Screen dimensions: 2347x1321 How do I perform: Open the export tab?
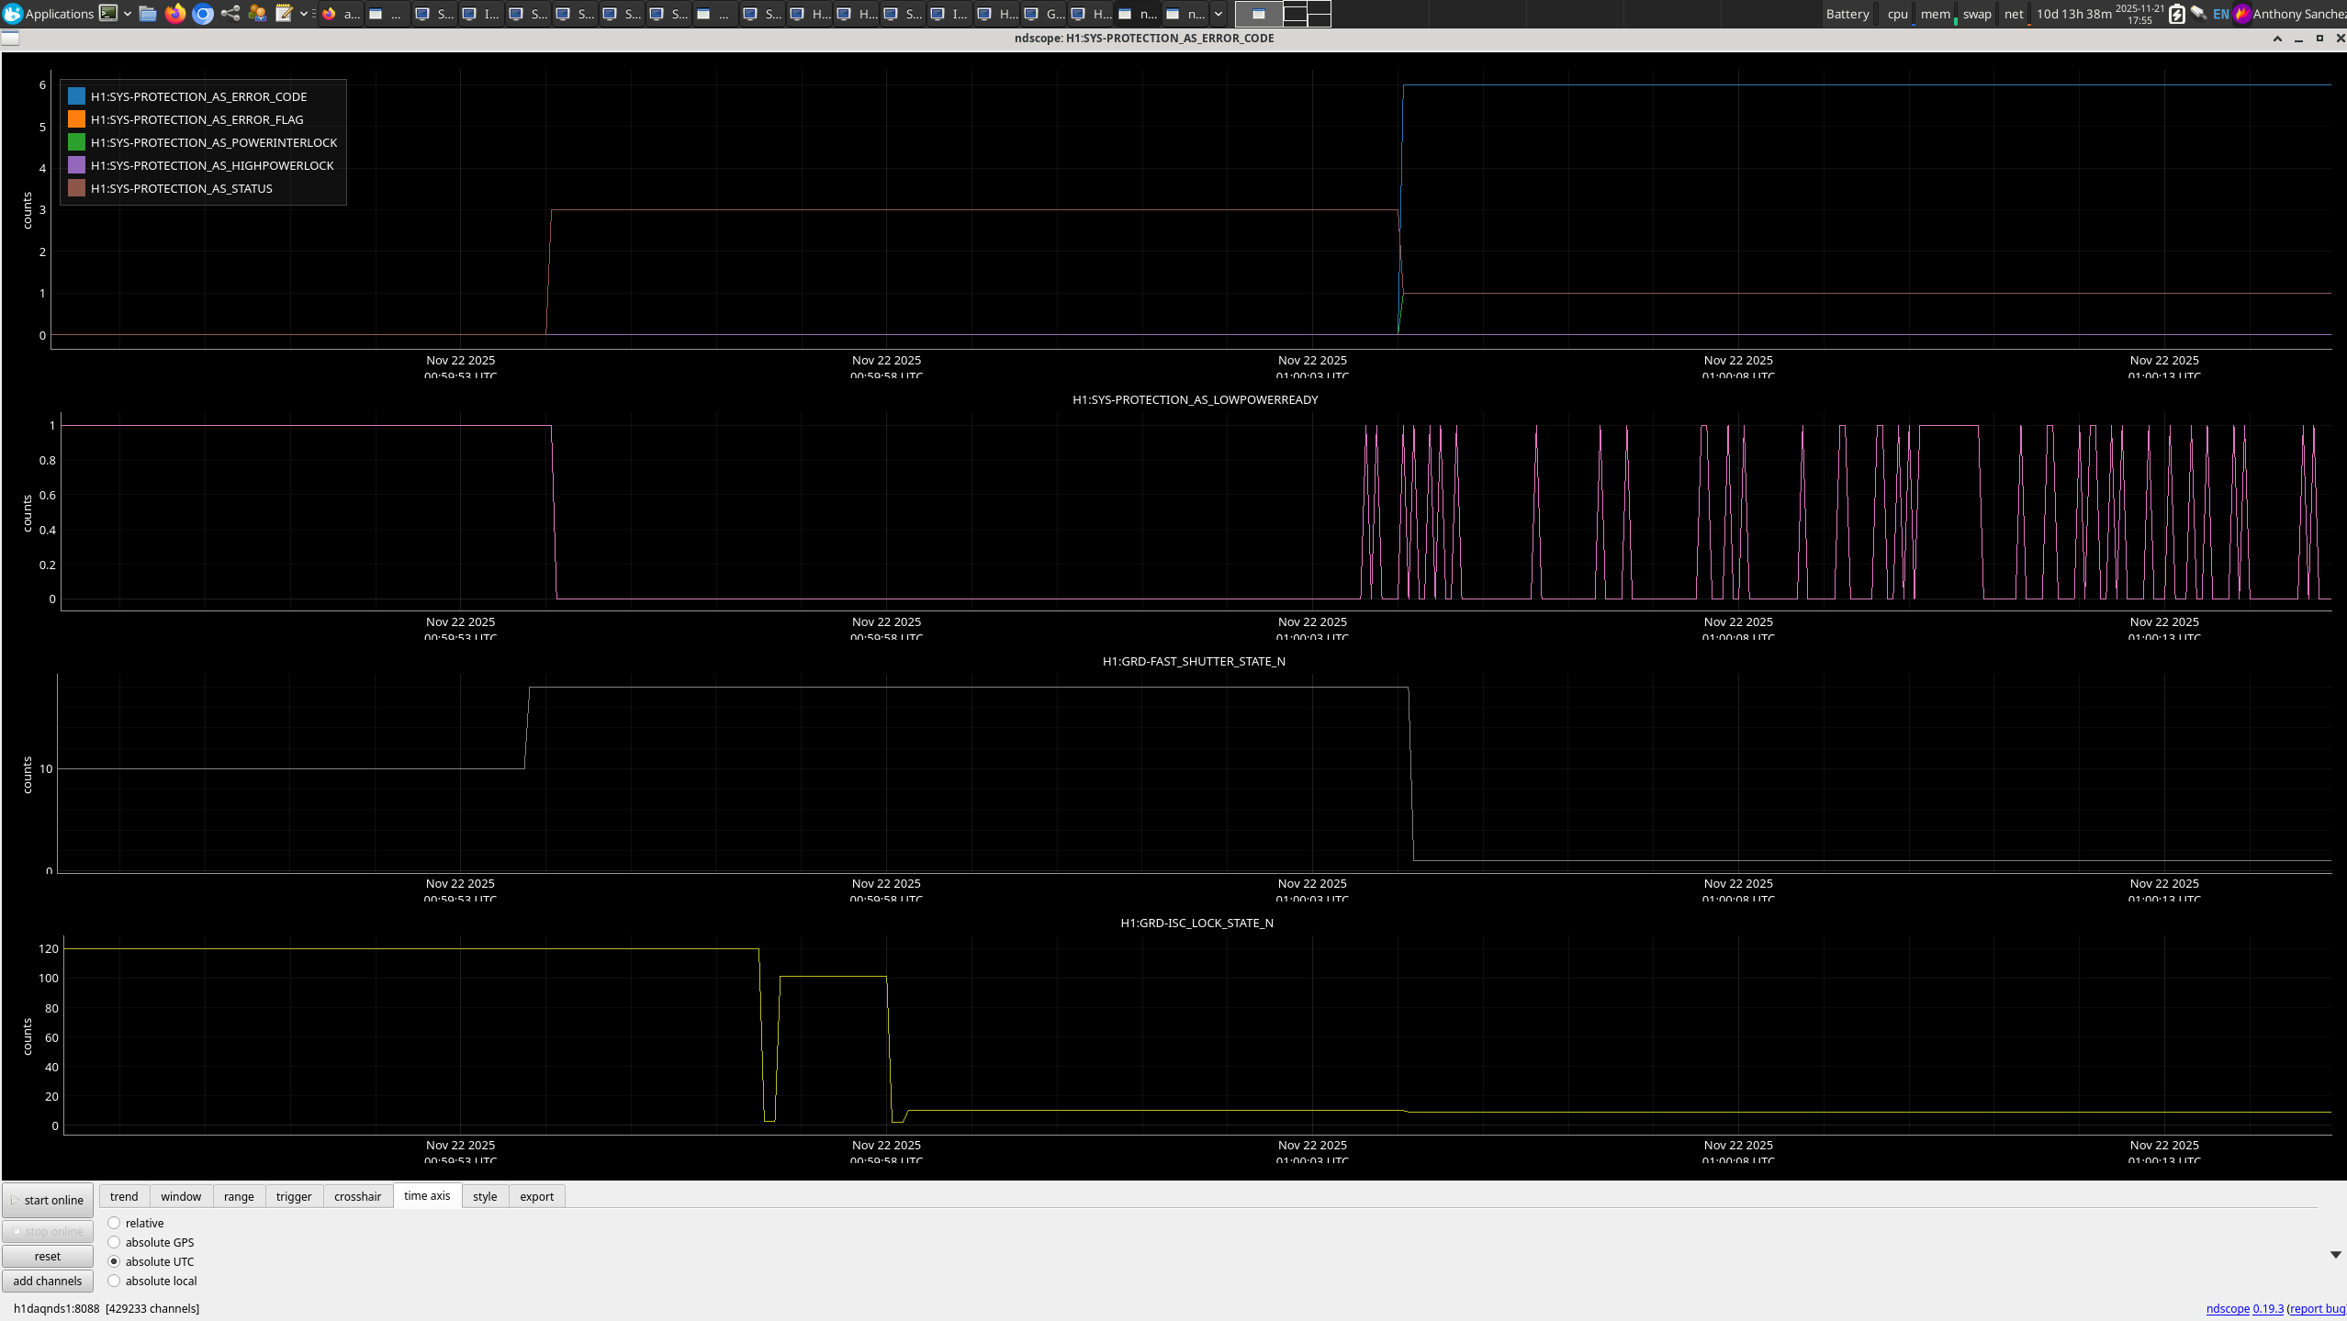[536, 1196]
